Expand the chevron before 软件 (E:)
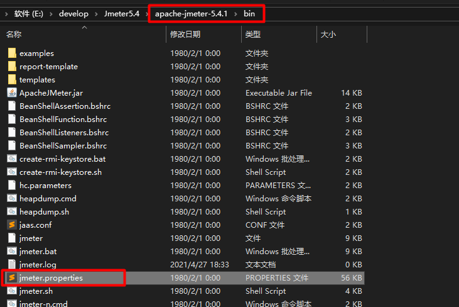459x307 pixels. click(6, 14)
